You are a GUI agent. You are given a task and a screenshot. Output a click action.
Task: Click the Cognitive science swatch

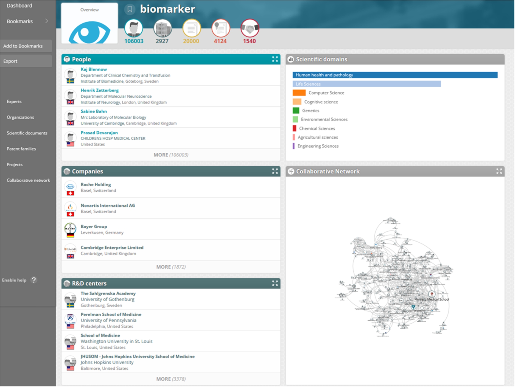tap(297, 102)
